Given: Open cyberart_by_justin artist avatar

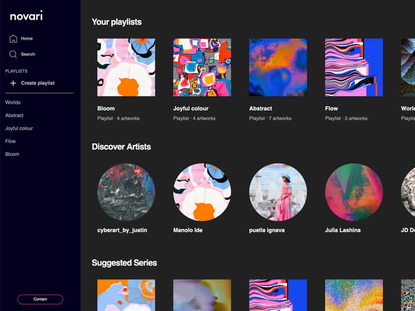Looking at the screenshot, I should (126, 192).
